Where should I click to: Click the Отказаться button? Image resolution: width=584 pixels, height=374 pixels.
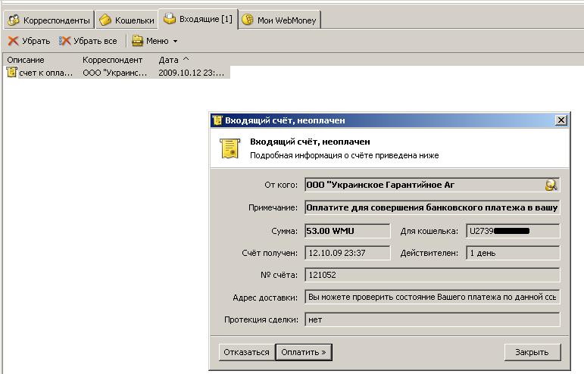(x=247, y=352)
